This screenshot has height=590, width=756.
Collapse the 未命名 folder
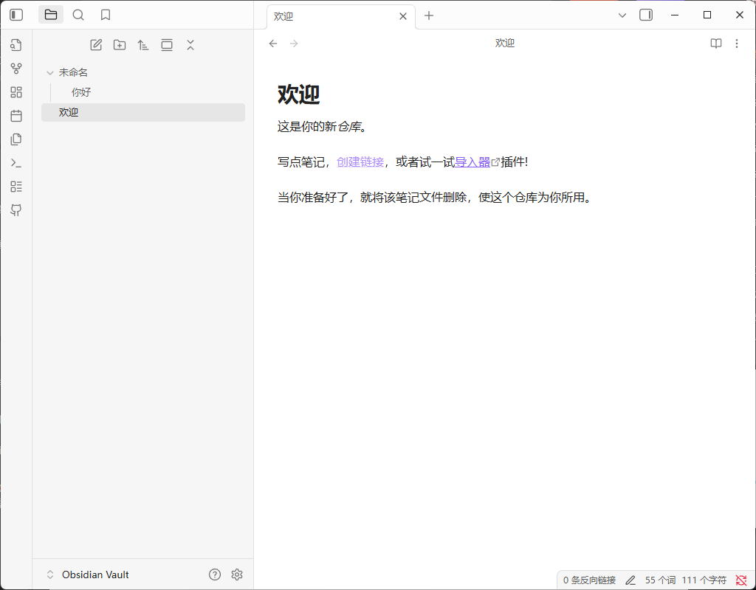coord(50,72)
